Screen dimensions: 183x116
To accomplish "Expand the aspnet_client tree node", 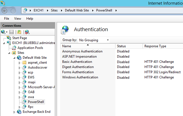I will [19, 63].
